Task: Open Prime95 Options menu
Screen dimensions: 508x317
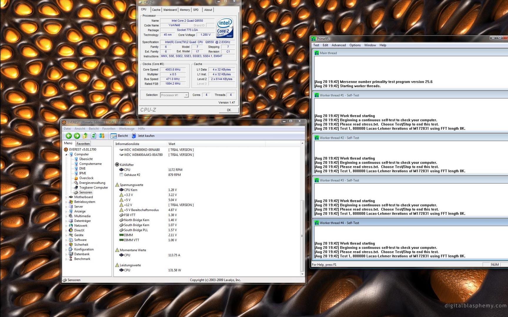Action: (x=355, y=45)
